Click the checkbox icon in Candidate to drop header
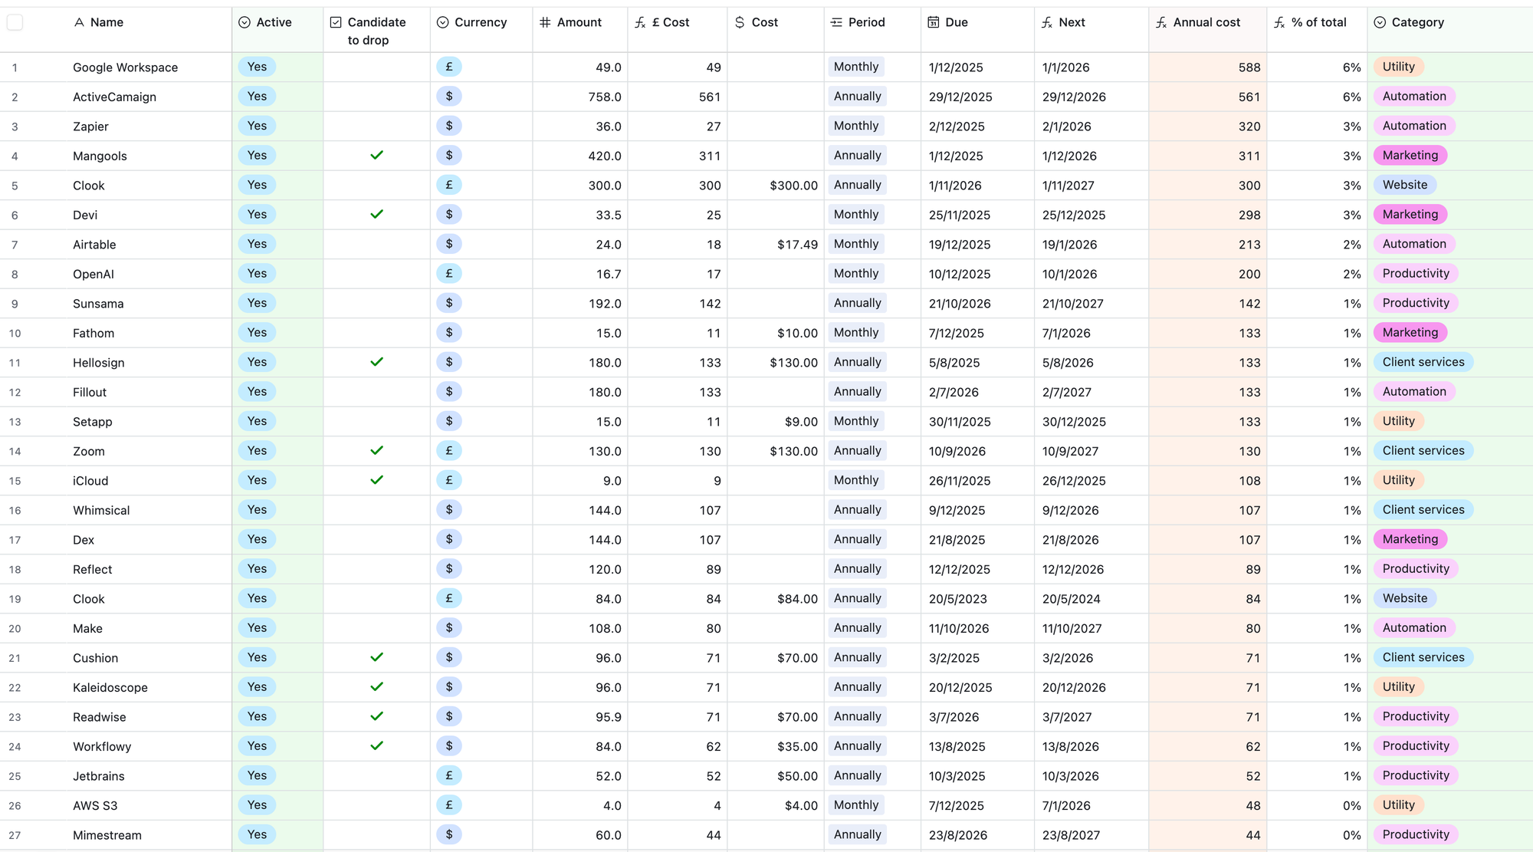This screenshot has width=1533, height=852. pyautogui.click(x=336, y=22)
